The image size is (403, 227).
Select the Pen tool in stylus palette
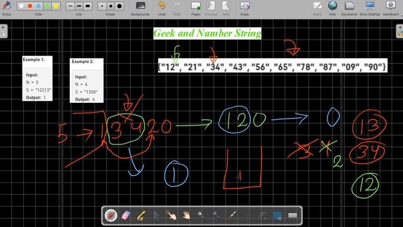(x=111, y=216)
